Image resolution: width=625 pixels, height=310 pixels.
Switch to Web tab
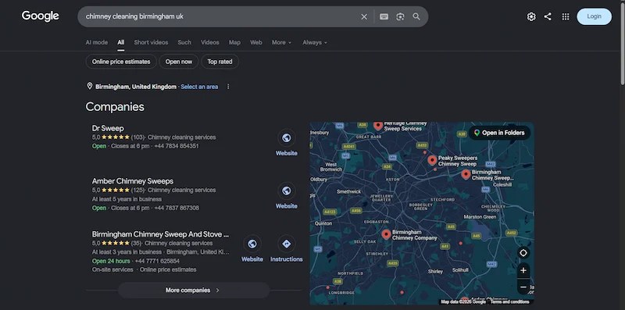point(256,42)
